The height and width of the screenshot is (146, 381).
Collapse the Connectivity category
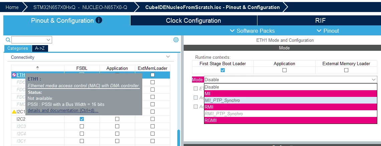pyautogui.click(x=168, y=57)
